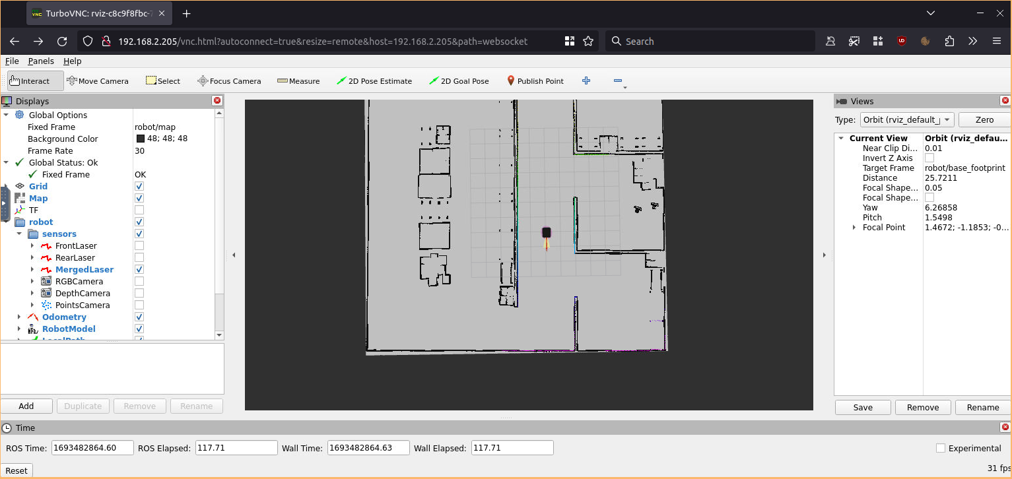Collapse the Current View node
The image size is (1012, 479).
pyautogui.click(x=841, y=138)
